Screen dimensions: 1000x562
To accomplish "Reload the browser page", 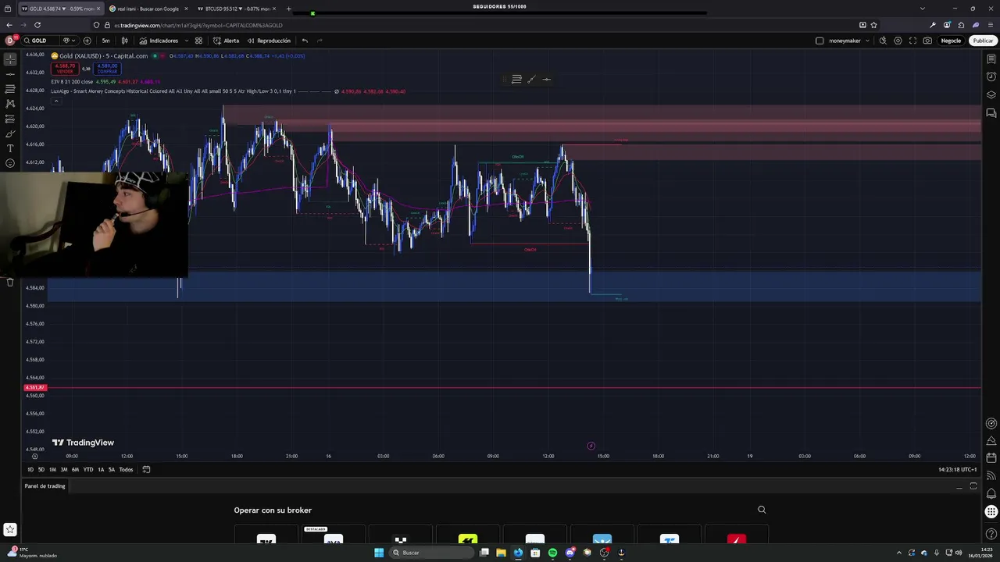I will (37, 25).
